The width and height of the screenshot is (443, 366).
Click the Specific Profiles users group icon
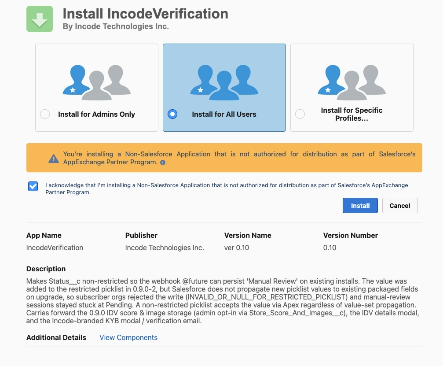pos(352,82)
